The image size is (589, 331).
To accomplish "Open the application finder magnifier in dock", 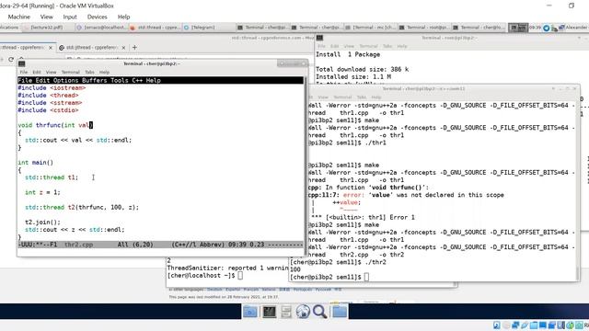I will (x=319, y=312).
